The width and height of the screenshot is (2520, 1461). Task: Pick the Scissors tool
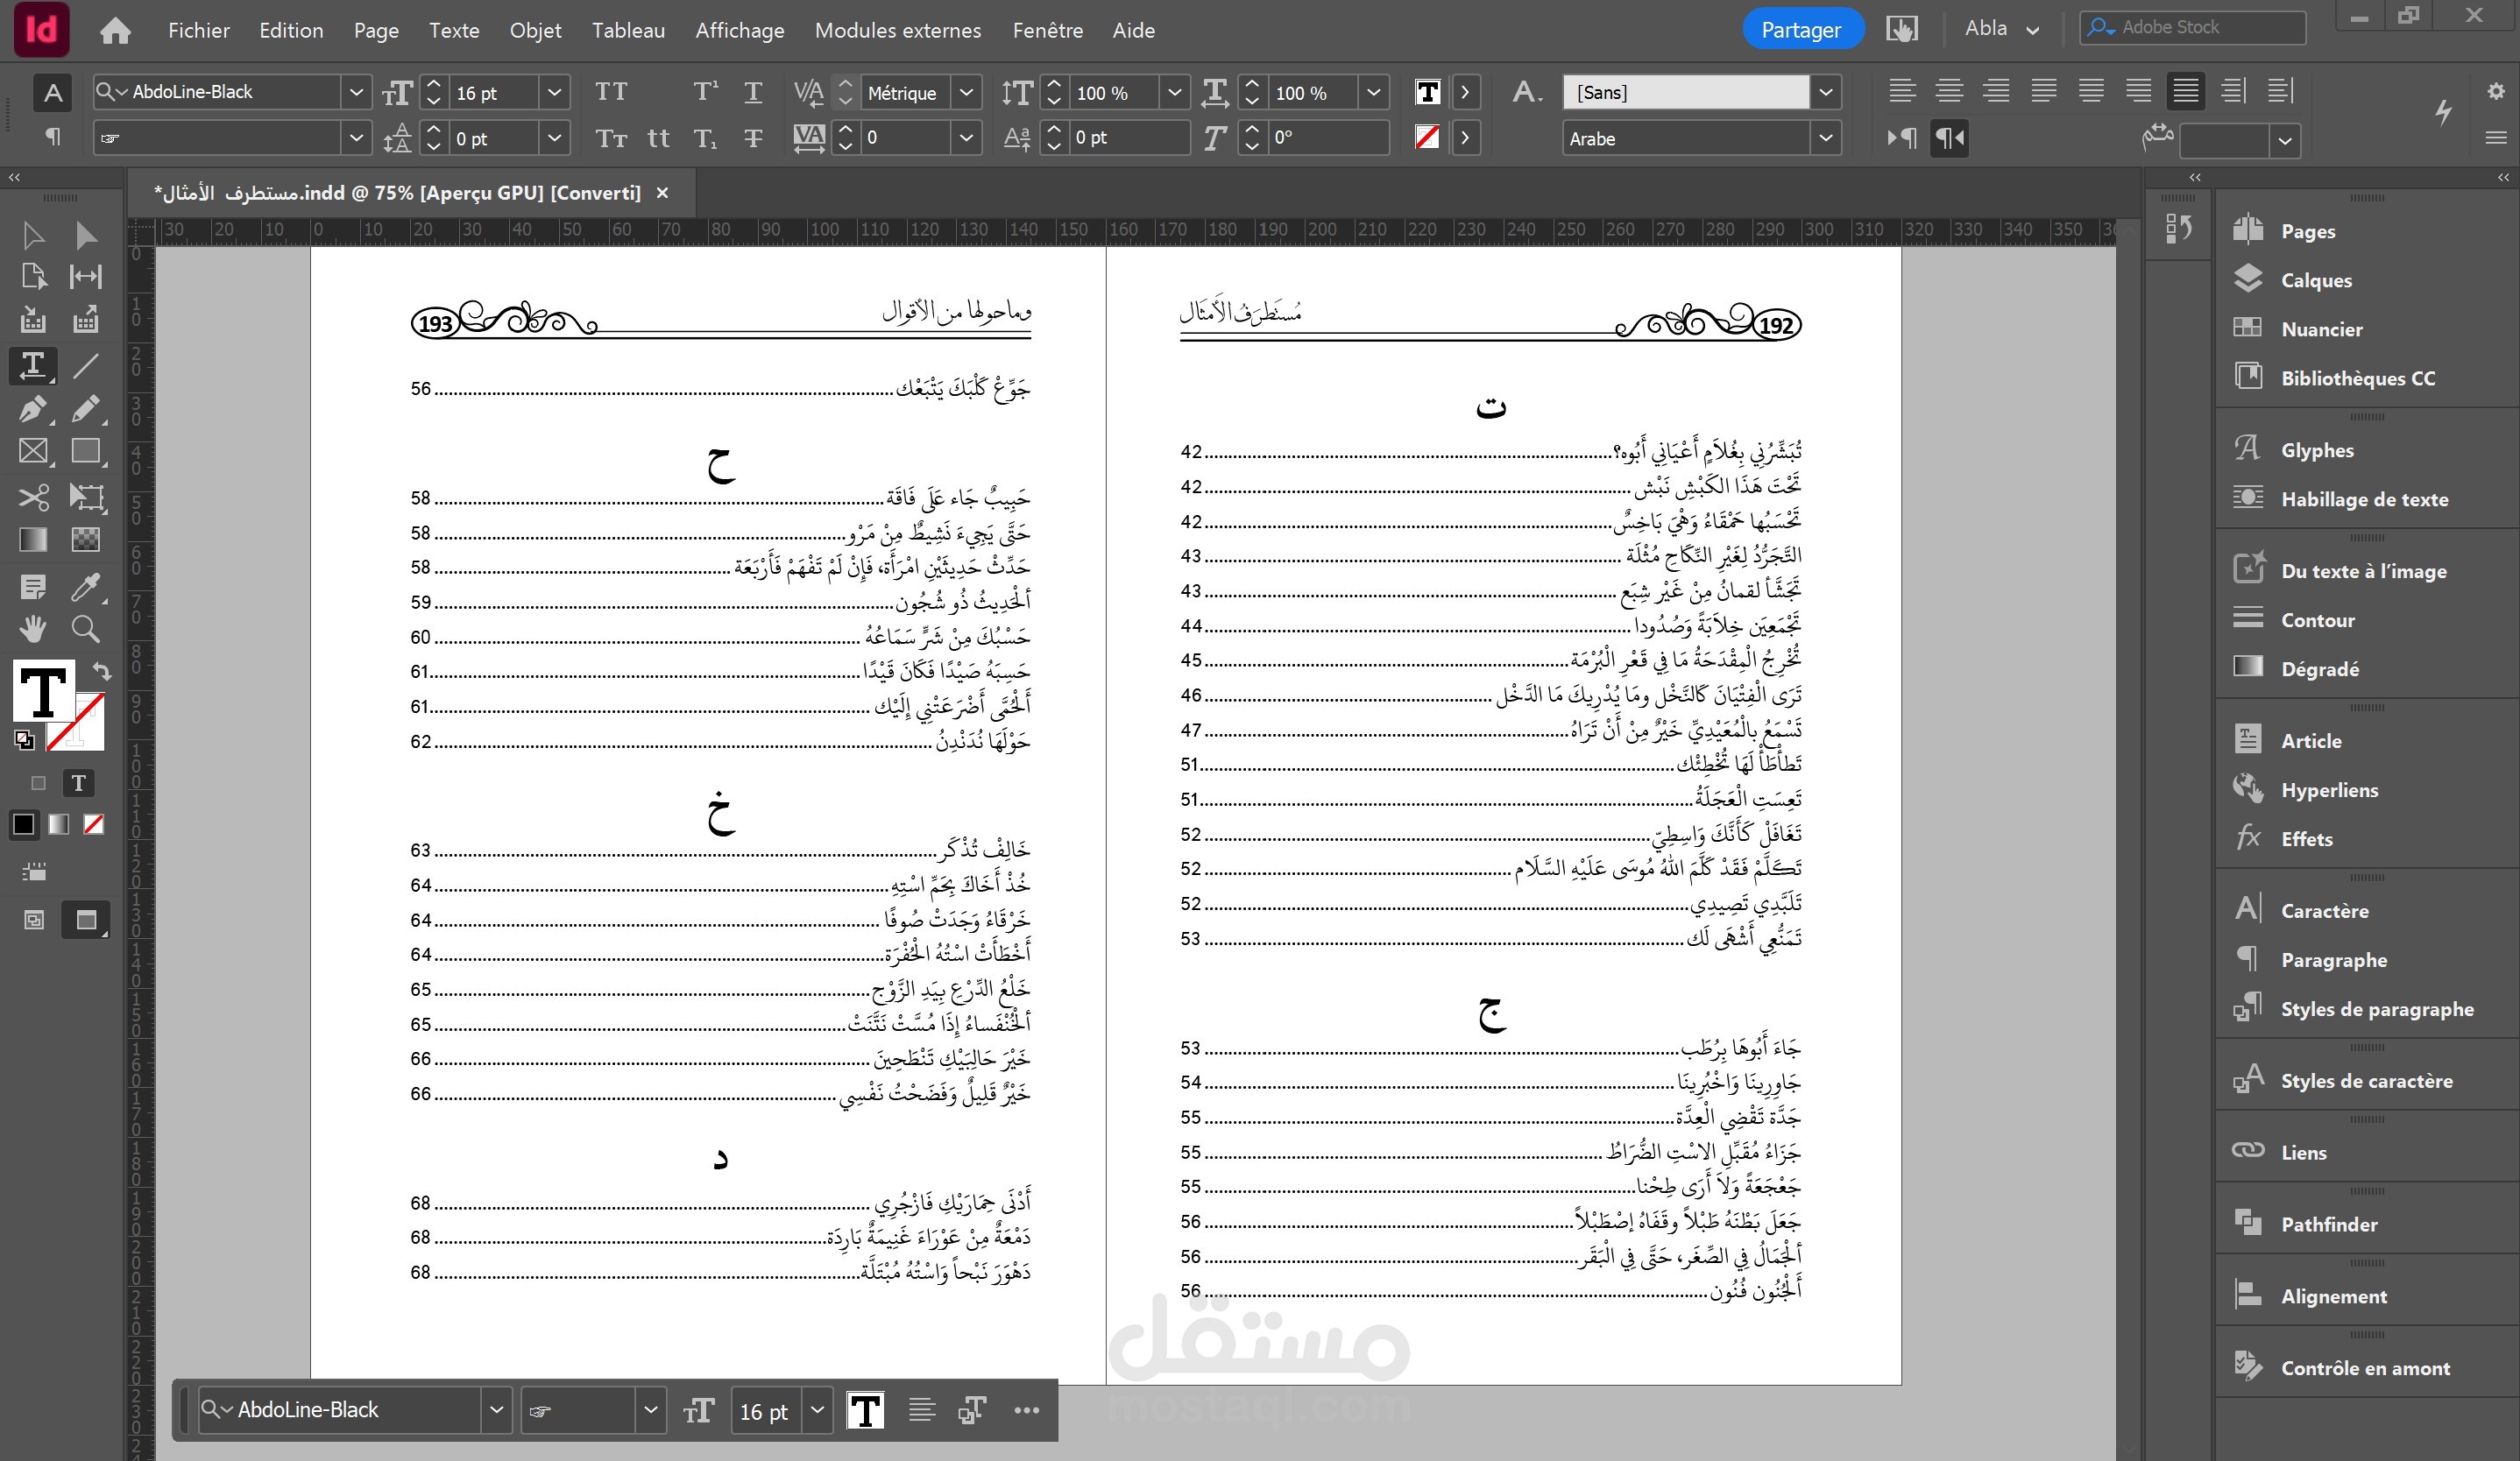[x=33, y=497]
